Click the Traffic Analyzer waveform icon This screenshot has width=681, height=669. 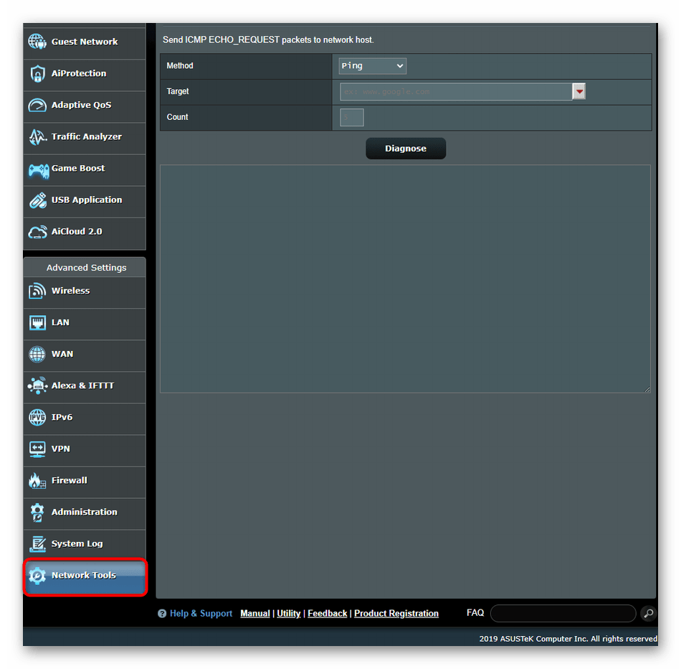[x=38, y=136]
